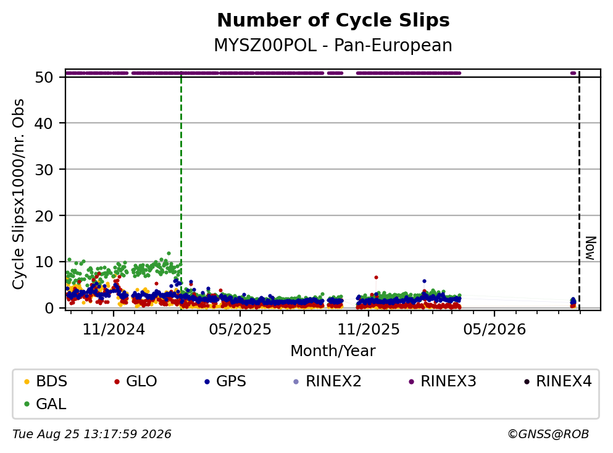Click the rotated Now label
This screenshot has height=453, width=613.
[x=590, y=248]
